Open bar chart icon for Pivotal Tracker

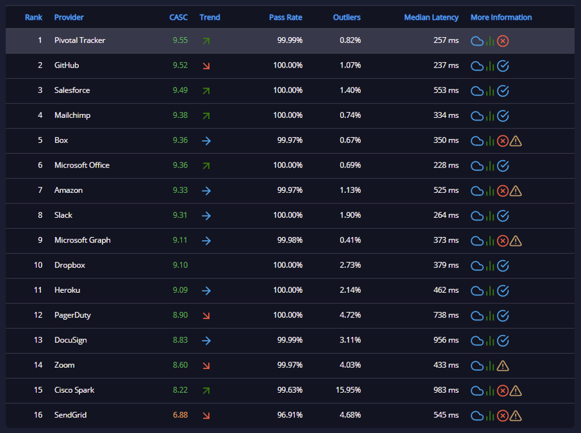490,41
